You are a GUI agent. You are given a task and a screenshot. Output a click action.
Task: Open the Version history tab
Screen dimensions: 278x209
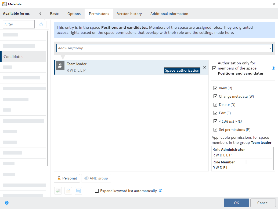(x=129, y=14)
